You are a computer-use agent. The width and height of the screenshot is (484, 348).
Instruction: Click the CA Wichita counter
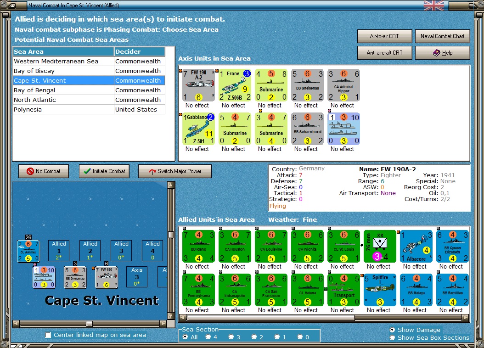pyautogui.click(x=308, y=246)
